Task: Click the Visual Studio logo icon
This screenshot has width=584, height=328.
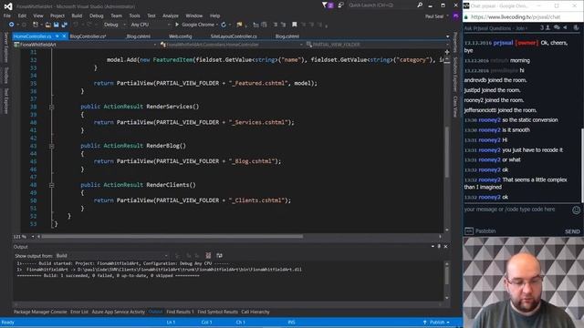Action: 8,6
